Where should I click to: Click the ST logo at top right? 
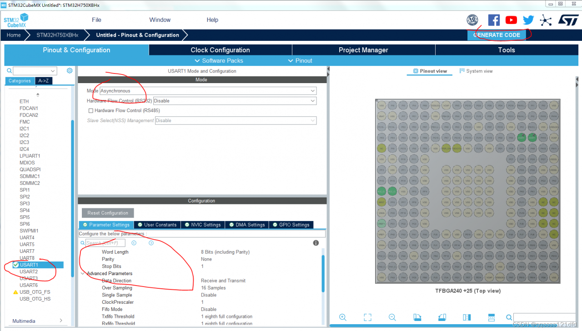(x=568, y=20)
